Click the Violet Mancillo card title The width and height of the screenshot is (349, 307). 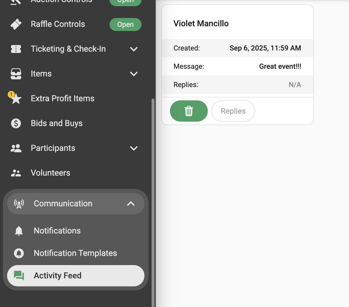(201, 24)
